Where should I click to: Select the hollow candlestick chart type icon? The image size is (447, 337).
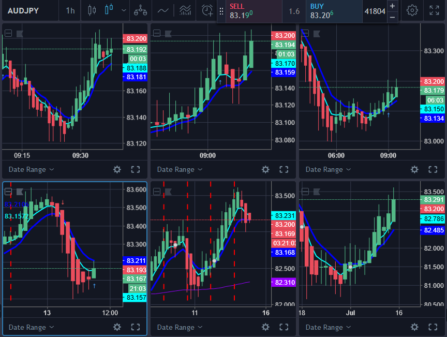(92, 10)
